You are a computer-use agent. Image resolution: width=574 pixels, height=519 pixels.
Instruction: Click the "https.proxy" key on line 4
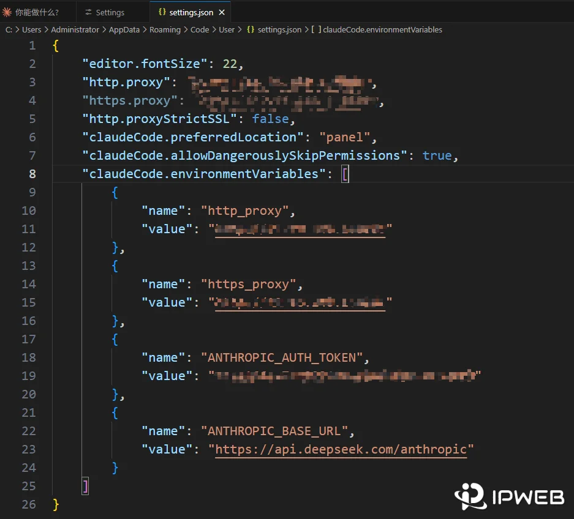pyautogui.click(x=130, y=100)
